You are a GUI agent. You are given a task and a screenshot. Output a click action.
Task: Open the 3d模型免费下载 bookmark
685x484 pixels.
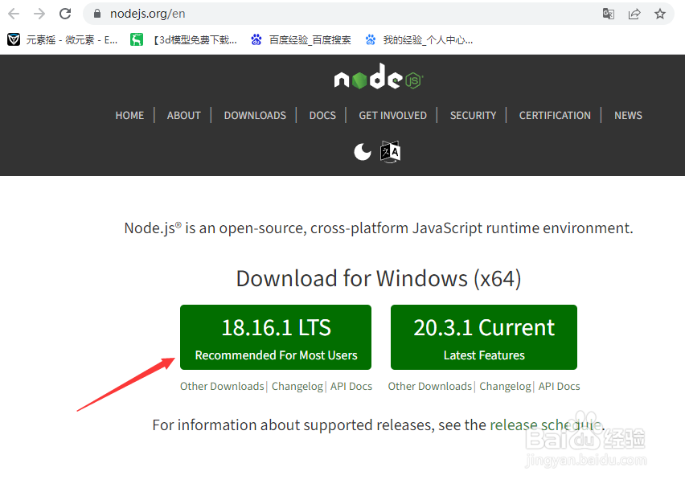tap(184, 40)
